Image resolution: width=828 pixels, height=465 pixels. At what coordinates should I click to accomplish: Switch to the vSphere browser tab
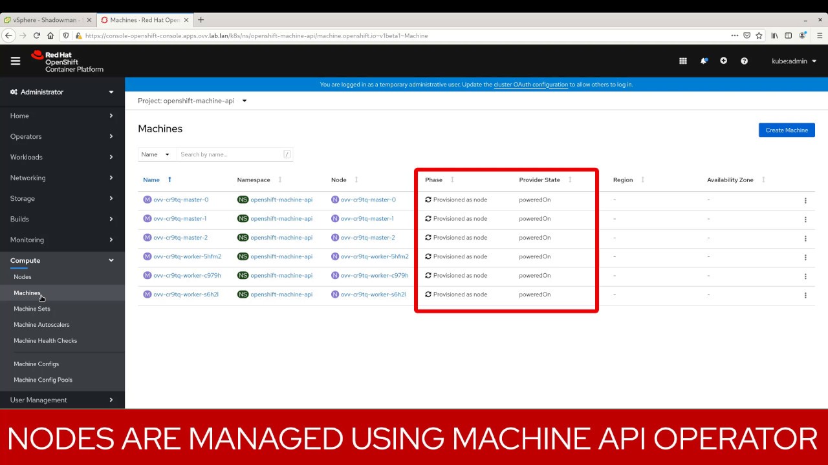tap(49, 20)
